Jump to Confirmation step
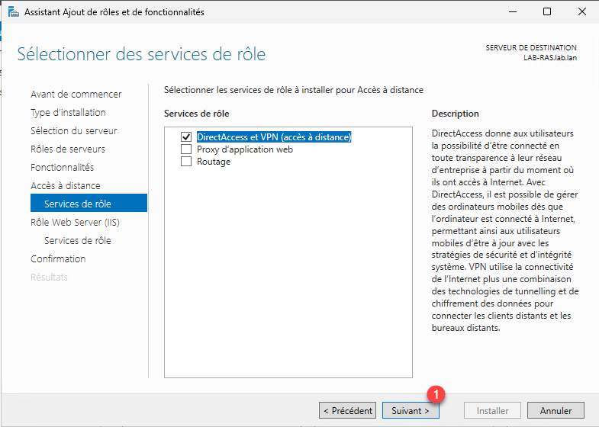Viewport: 599px width, 427px height. [58, 259]
